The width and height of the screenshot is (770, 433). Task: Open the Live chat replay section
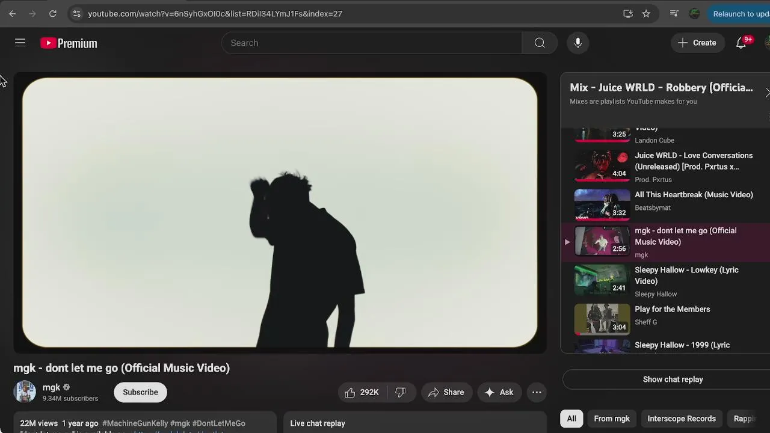coord(415,423)
